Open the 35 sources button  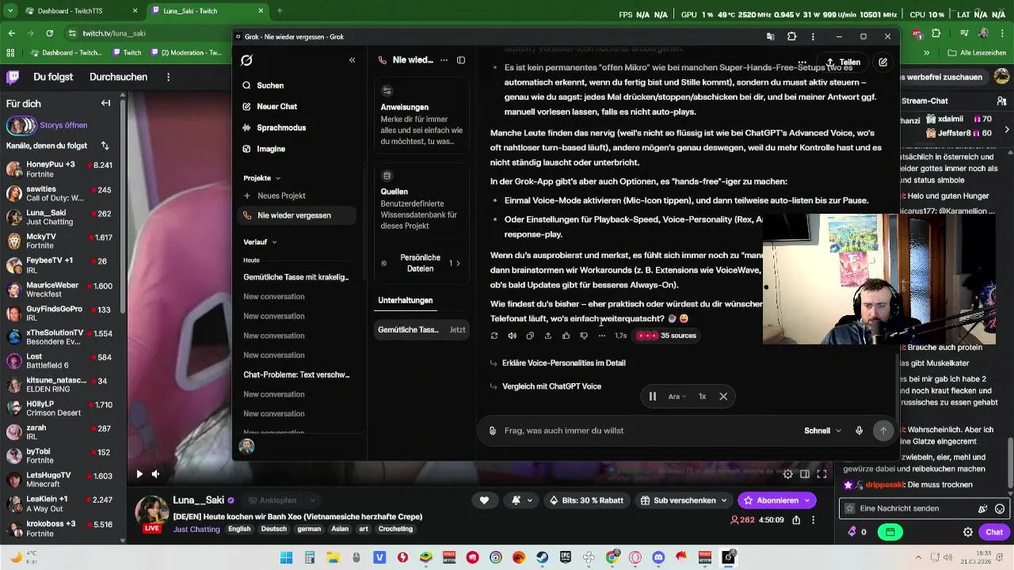tap(667, 336)
